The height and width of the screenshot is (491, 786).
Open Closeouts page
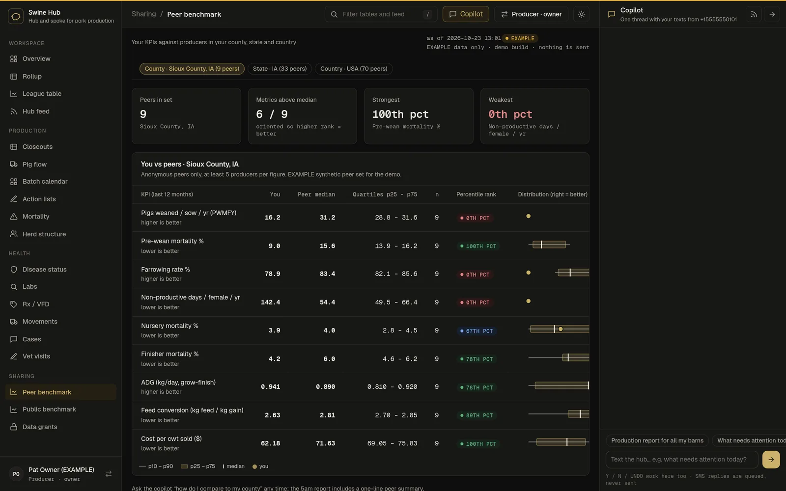61,147
